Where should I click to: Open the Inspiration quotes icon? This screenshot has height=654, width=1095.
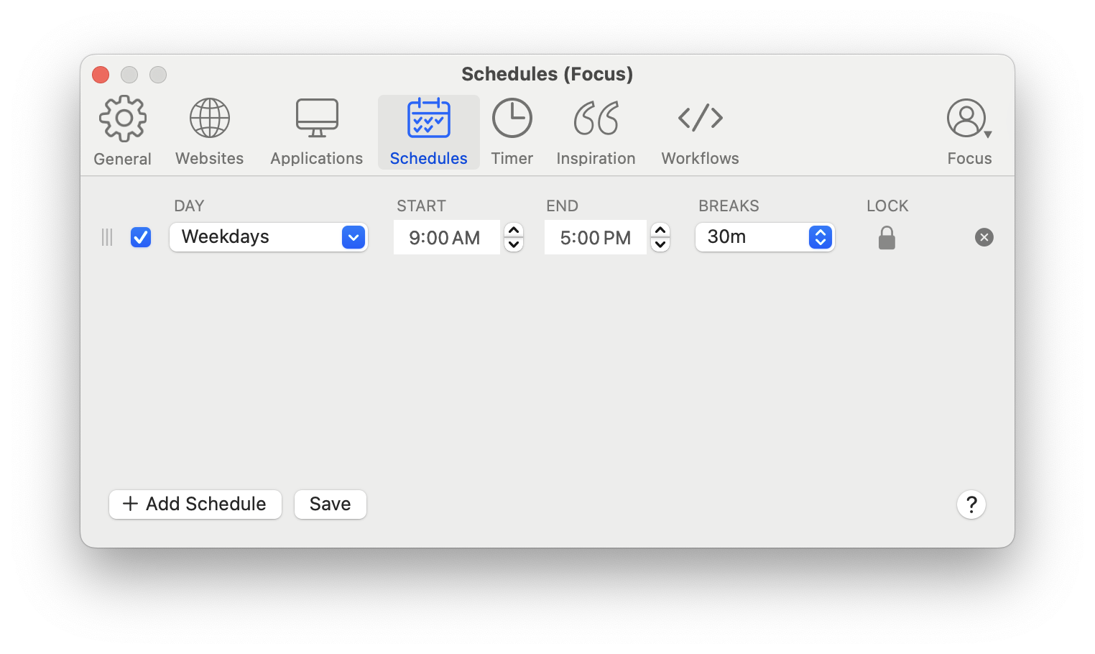pos(596,119)
